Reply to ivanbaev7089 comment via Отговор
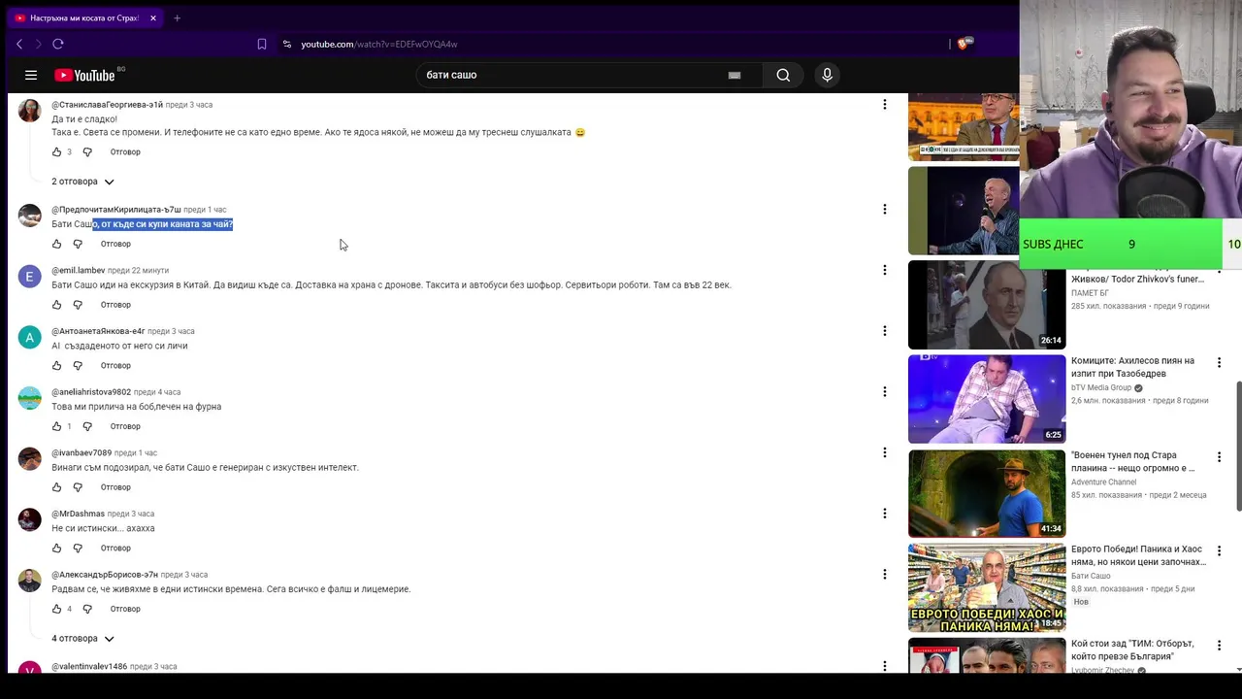The image size is (1242, 699). [x=115, y=487]
